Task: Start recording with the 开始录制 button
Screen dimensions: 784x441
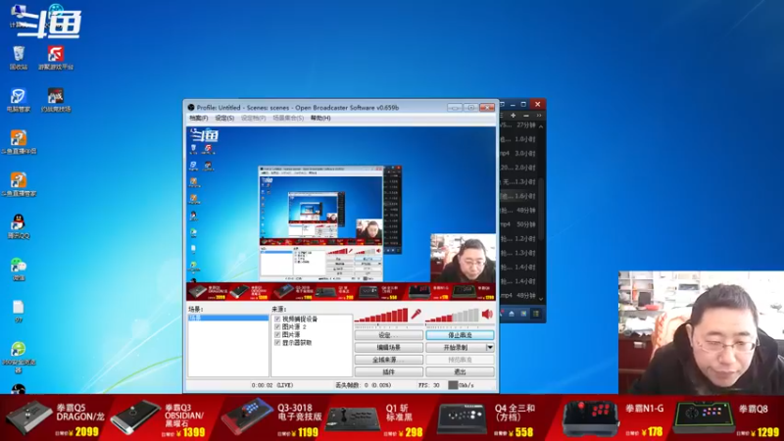Action: [x=456, y=348]
